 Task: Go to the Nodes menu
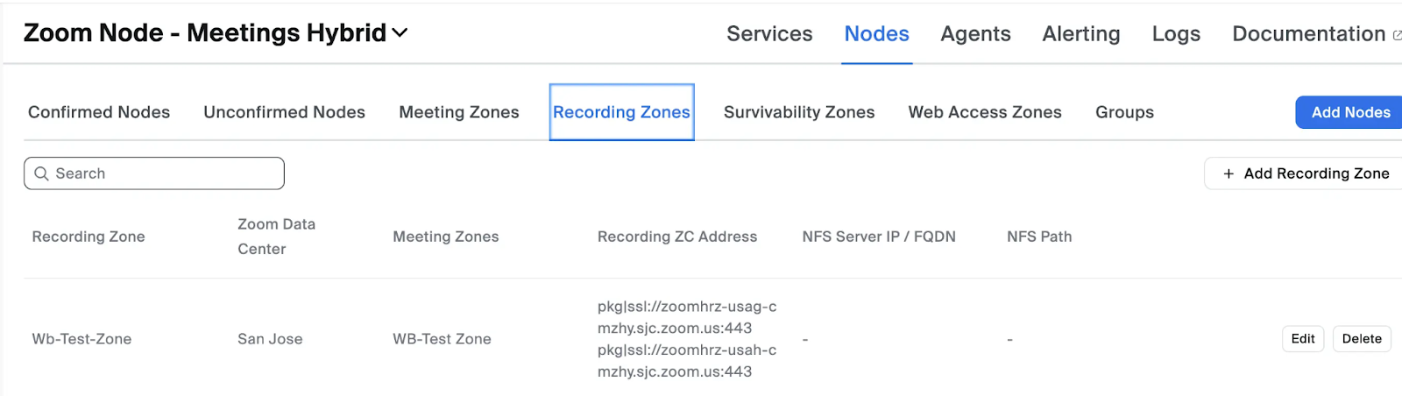coord(876,34)
